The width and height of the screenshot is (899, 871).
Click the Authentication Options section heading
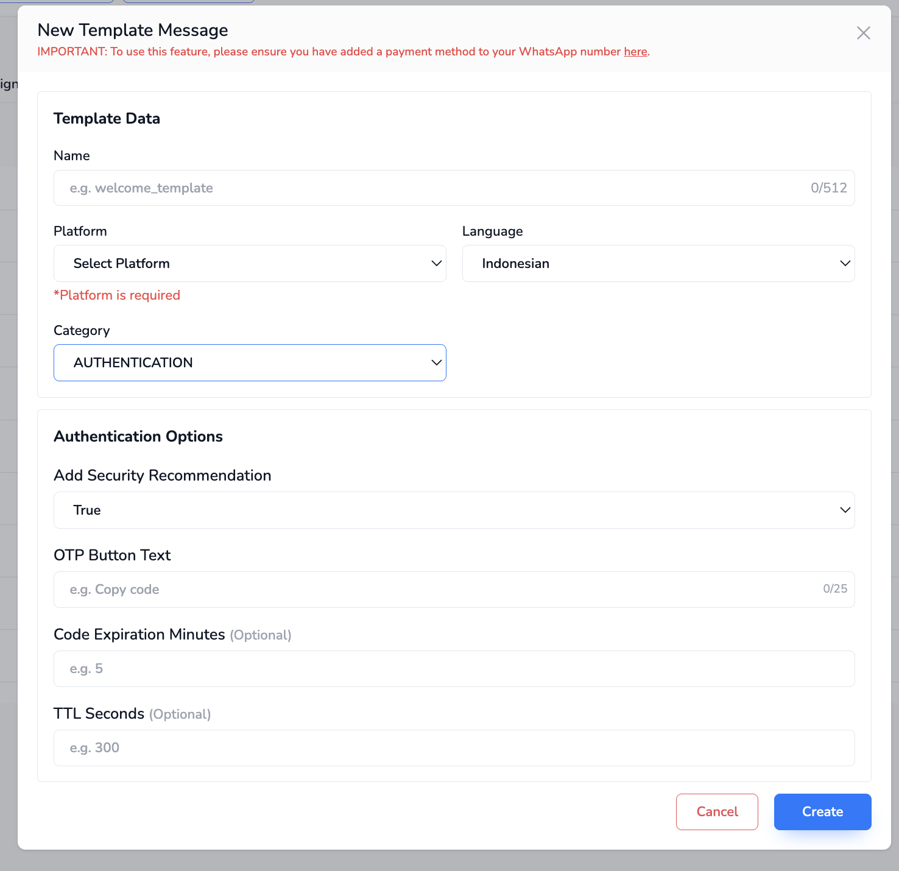[138, 437]
